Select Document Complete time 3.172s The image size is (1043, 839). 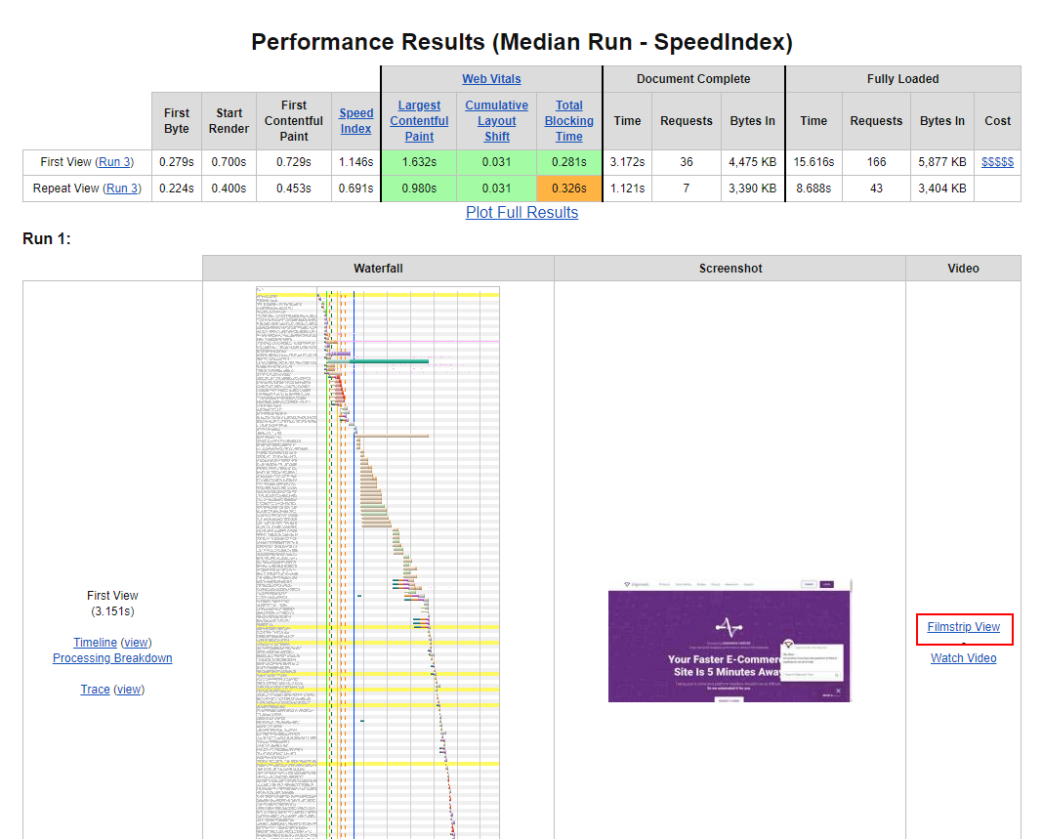(627, 162)
